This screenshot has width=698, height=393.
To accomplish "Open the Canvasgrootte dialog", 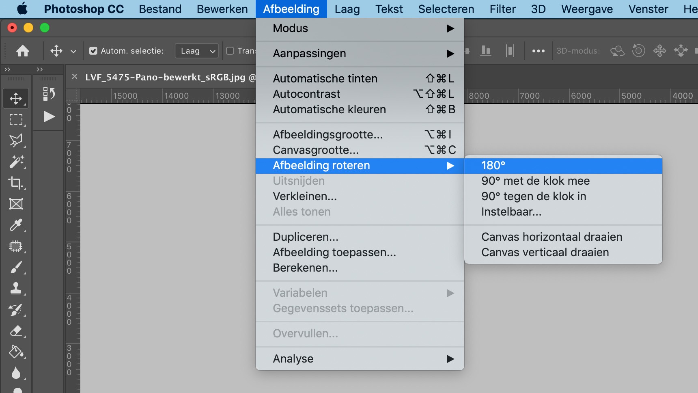I will 316,150.
